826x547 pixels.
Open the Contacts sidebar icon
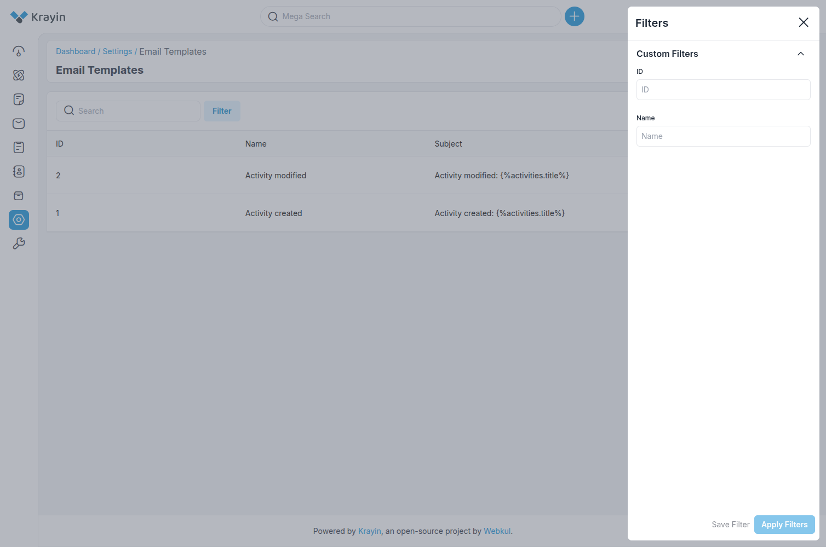[x=19, y=172]
